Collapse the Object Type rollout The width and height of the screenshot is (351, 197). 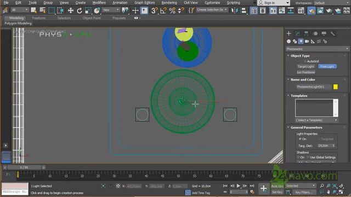(300, 56)
